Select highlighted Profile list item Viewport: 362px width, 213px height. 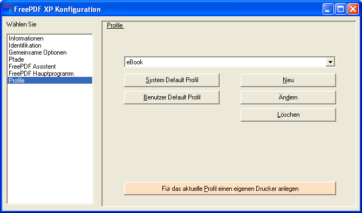[x=50, y=81]
